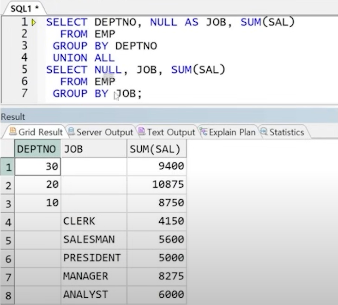
Task: Click line number 6 in the gutter
Action: tap(24, 81)
